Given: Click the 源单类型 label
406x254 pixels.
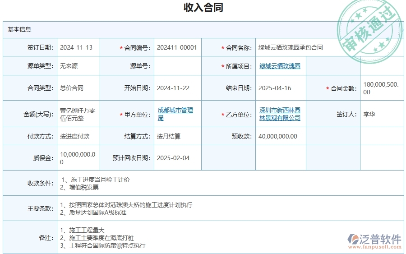Looking at the screenshot, I should pos(41,66).
